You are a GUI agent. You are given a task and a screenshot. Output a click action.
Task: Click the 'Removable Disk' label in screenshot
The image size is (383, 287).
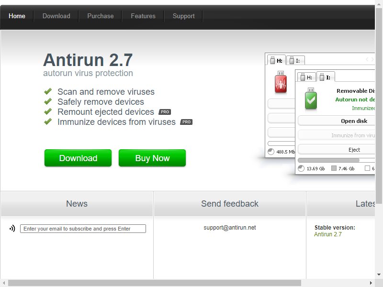click(x=356, y=91)
